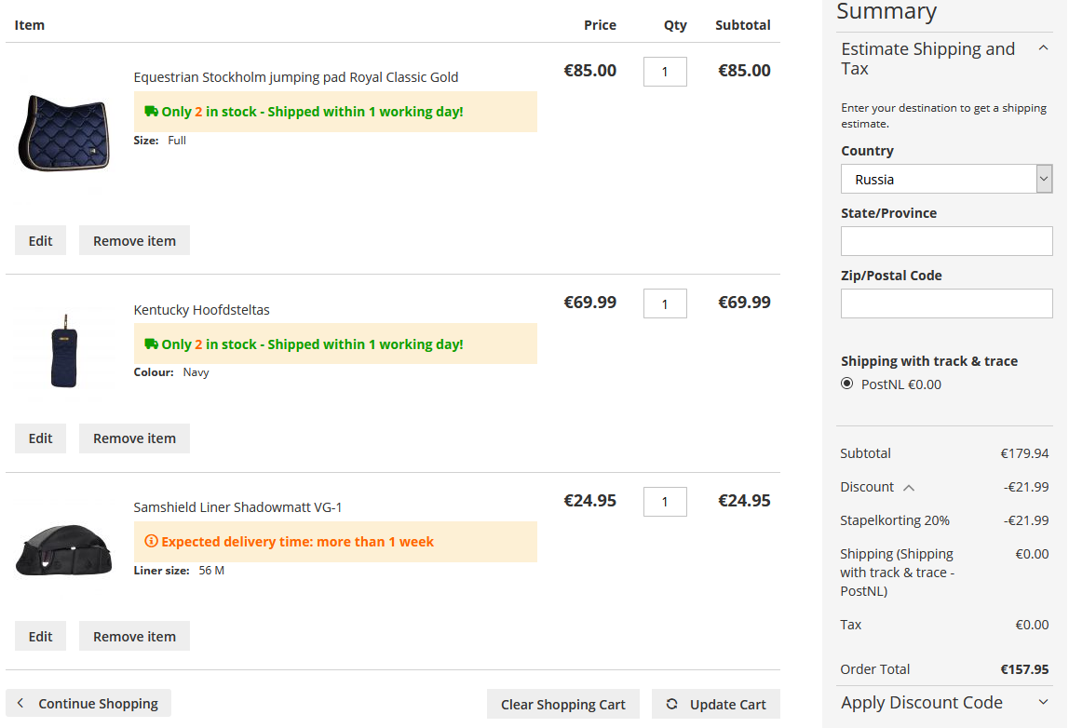Open the Country dropdown showing Russia
This screenshot has height=728, width=1069.
point(946,179)
